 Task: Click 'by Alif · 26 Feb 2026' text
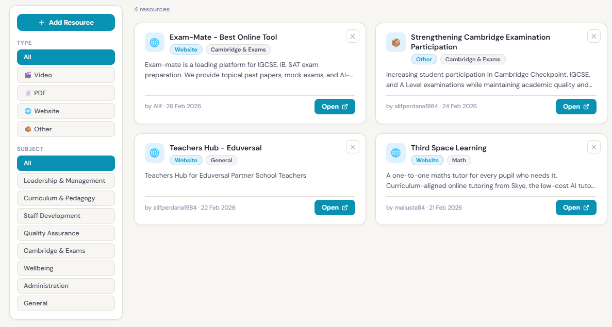[x=173, y=106]
